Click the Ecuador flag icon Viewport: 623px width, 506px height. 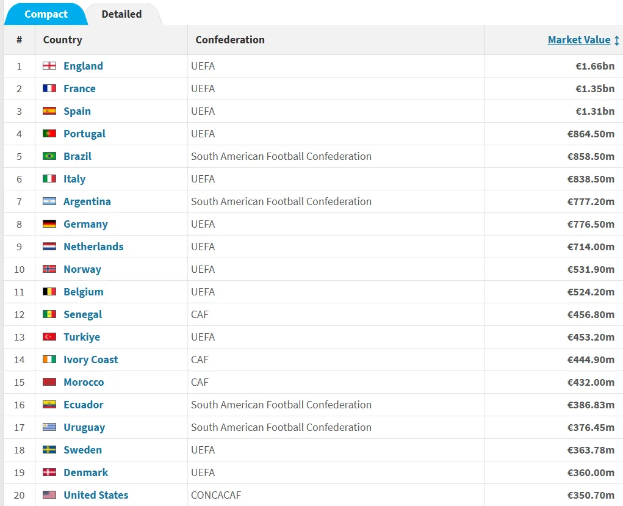coord(49,405)
